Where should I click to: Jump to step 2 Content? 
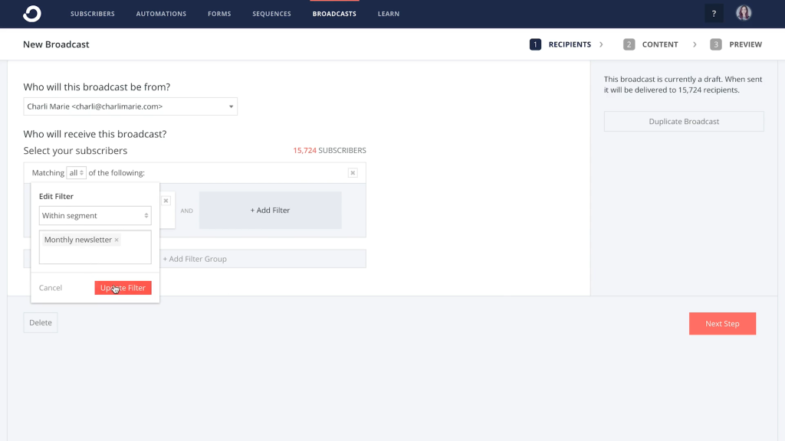click(x=651, y=44)
